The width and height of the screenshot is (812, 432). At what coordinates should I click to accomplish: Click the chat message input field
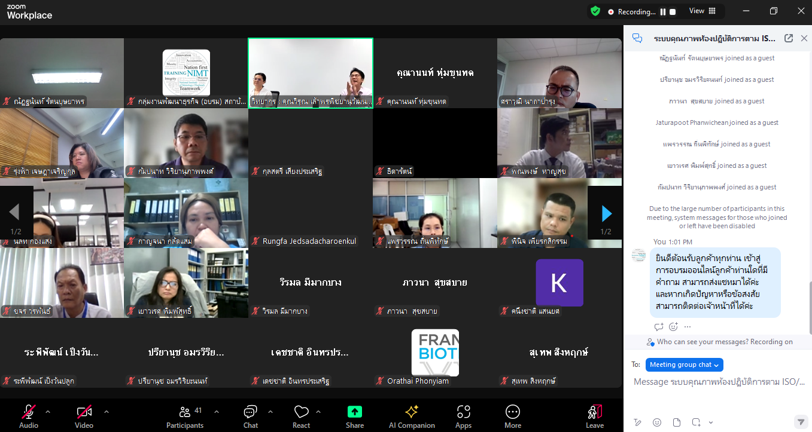pyautogui.click(x=718, y=382)
